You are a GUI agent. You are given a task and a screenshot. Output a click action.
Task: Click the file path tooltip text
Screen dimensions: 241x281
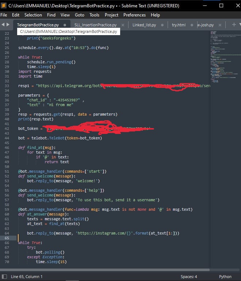(69, 32)
